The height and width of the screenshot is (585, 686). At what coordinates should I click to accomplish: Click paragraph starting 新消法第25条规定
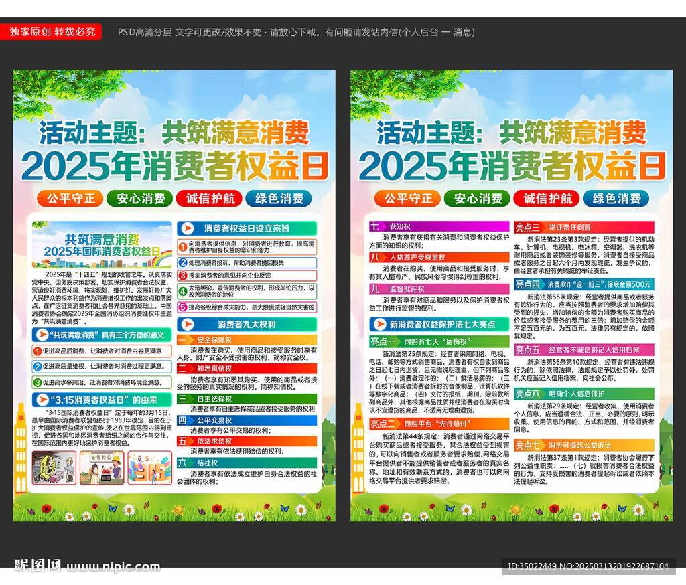tap(439, 382)
